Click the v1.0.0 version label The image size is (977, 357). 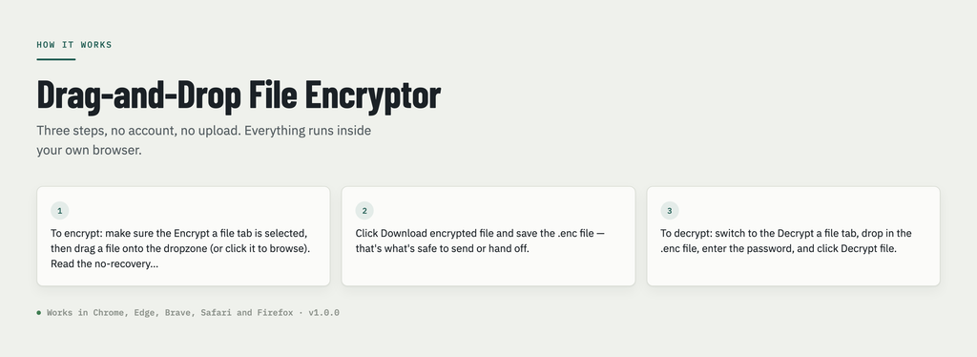pos(324,313)
